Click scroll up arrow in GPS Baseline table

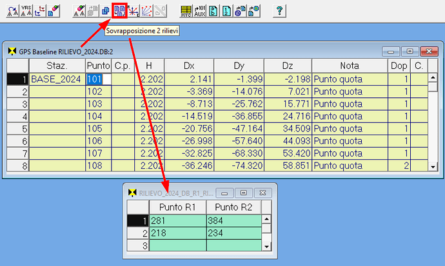pyautogui.click(x=433, y=77)
